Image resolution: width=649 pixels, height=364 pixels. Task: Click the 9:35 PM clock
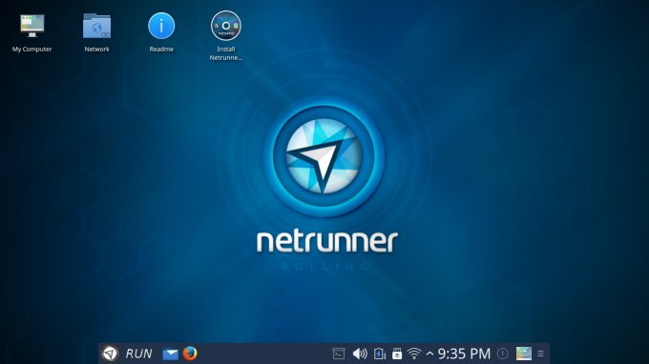464,354
